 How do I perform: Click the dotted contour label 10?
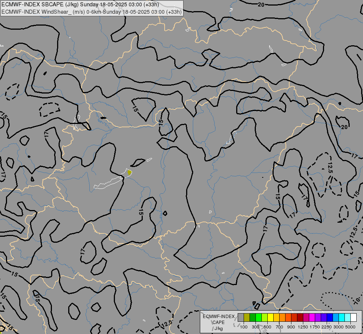(357, 301)
